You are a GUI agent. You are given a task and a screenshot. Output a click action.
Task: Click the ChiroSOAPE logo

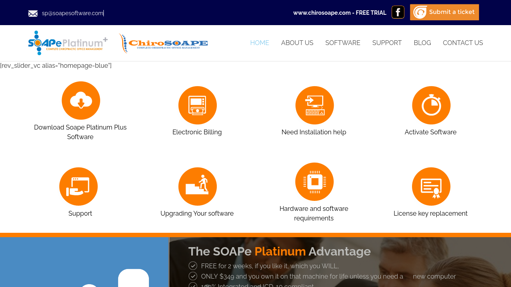click(x=163, y=43)
